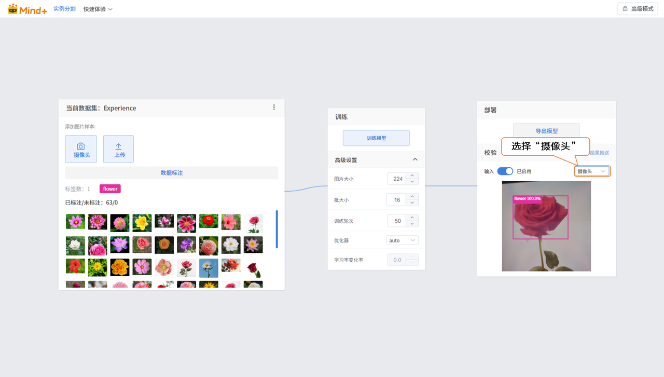Open the 快速体验 dropdown menu
Viewport: 664px width, 377px height.
pyautogui.click(x=98, y=9)
